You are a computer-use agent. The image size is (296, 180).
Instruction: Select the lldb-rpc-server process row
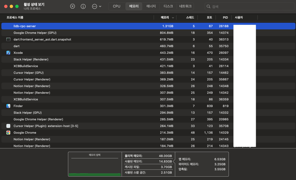pyautogui.click(x=148, y=26)
